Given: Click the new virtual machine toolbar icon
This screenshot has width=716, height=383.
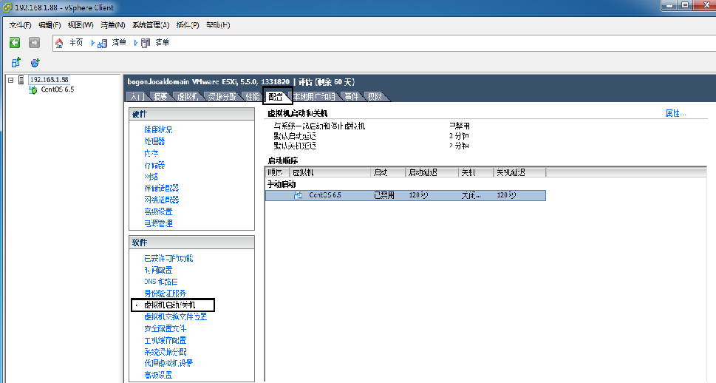Looking at the screenshot, I should [x=16, y=63].
